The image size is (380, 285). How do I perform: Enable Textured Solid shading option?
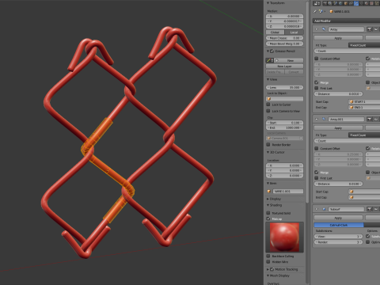coord(268,213)
